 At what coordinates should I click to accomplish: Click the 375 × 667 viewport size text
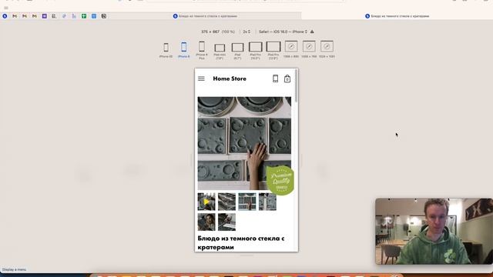coord(210,32)
